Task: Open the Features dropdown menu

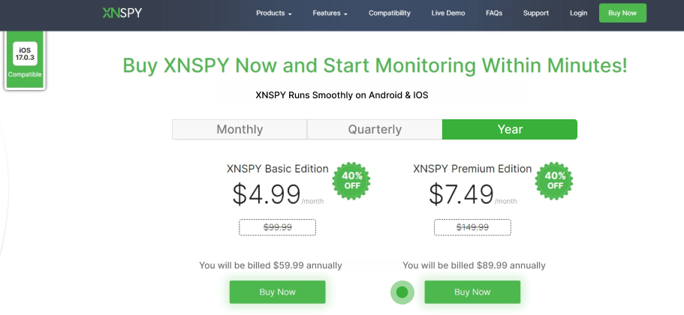Action: click(330, 13)
